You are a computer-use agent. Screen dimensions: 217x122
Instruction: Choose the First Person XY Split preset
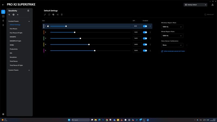click(16, 33)
